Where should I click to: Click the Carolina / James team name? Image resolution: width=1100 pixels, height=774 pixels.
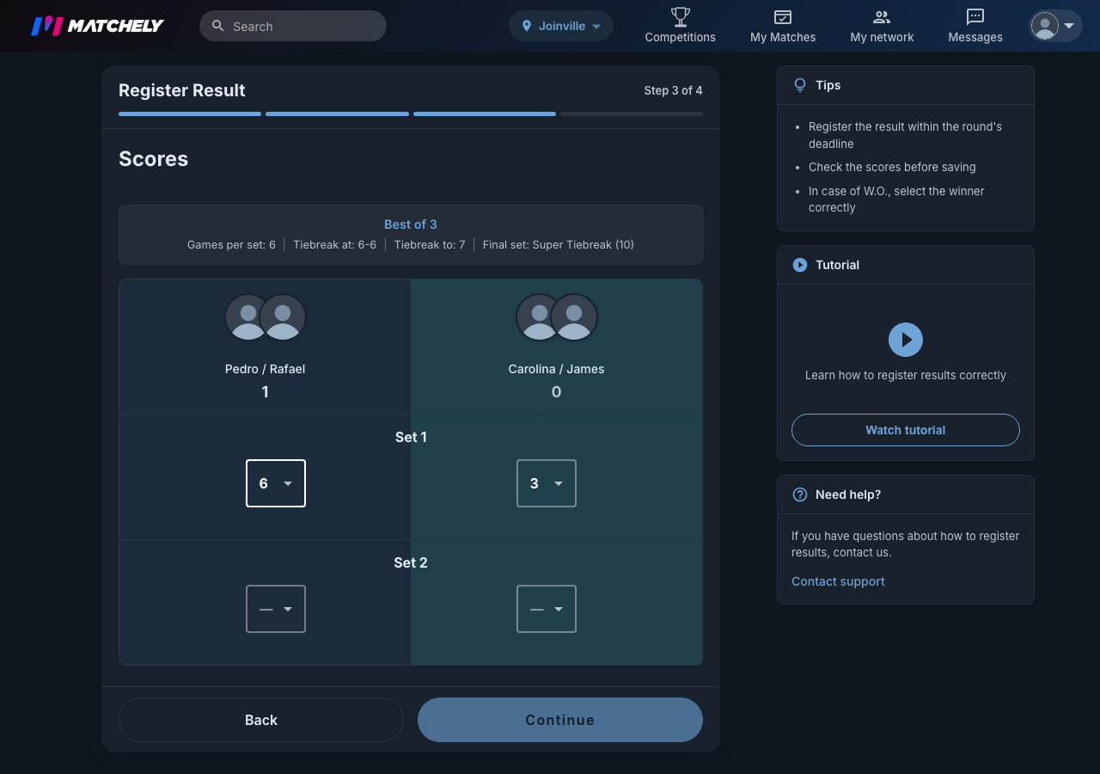(x=557, y=369)
